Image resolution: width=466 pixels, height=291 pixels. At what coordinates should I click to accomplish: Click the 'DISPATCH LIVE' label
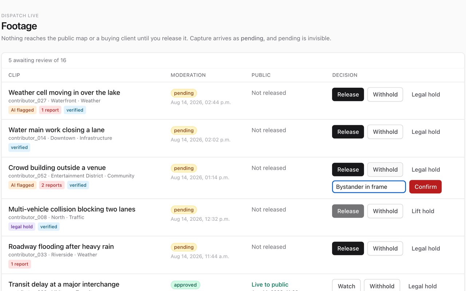[x=20, y=16]
